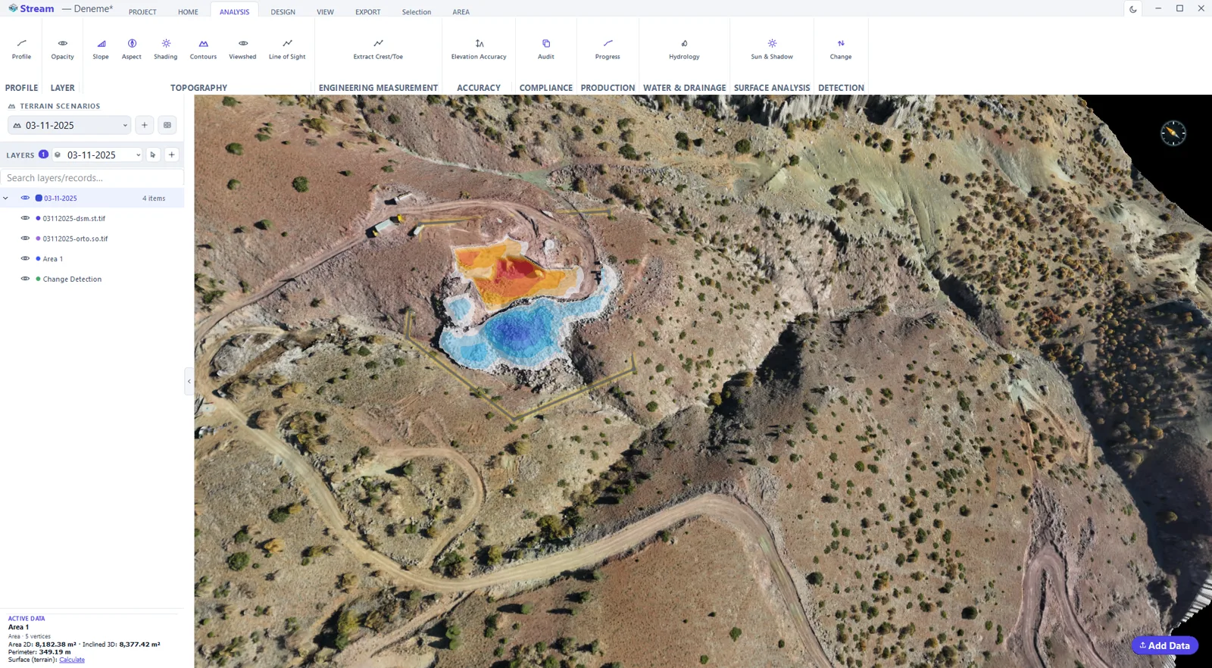Start the Viewshed analysis
Image resolution: width=1212 pixels, height=668 pixels.
pyautogui.click(x=242, y=49)
